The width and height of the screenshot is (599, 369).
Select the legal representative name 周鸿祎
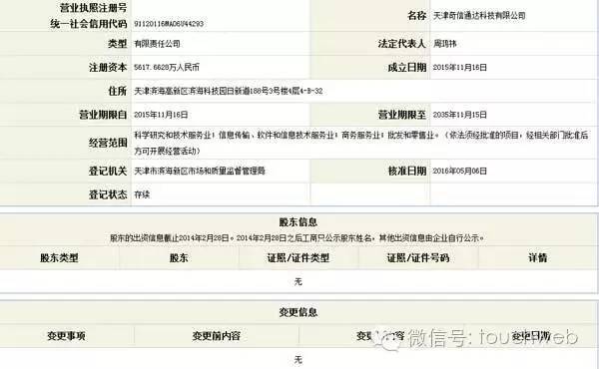(x=444, y=44)
